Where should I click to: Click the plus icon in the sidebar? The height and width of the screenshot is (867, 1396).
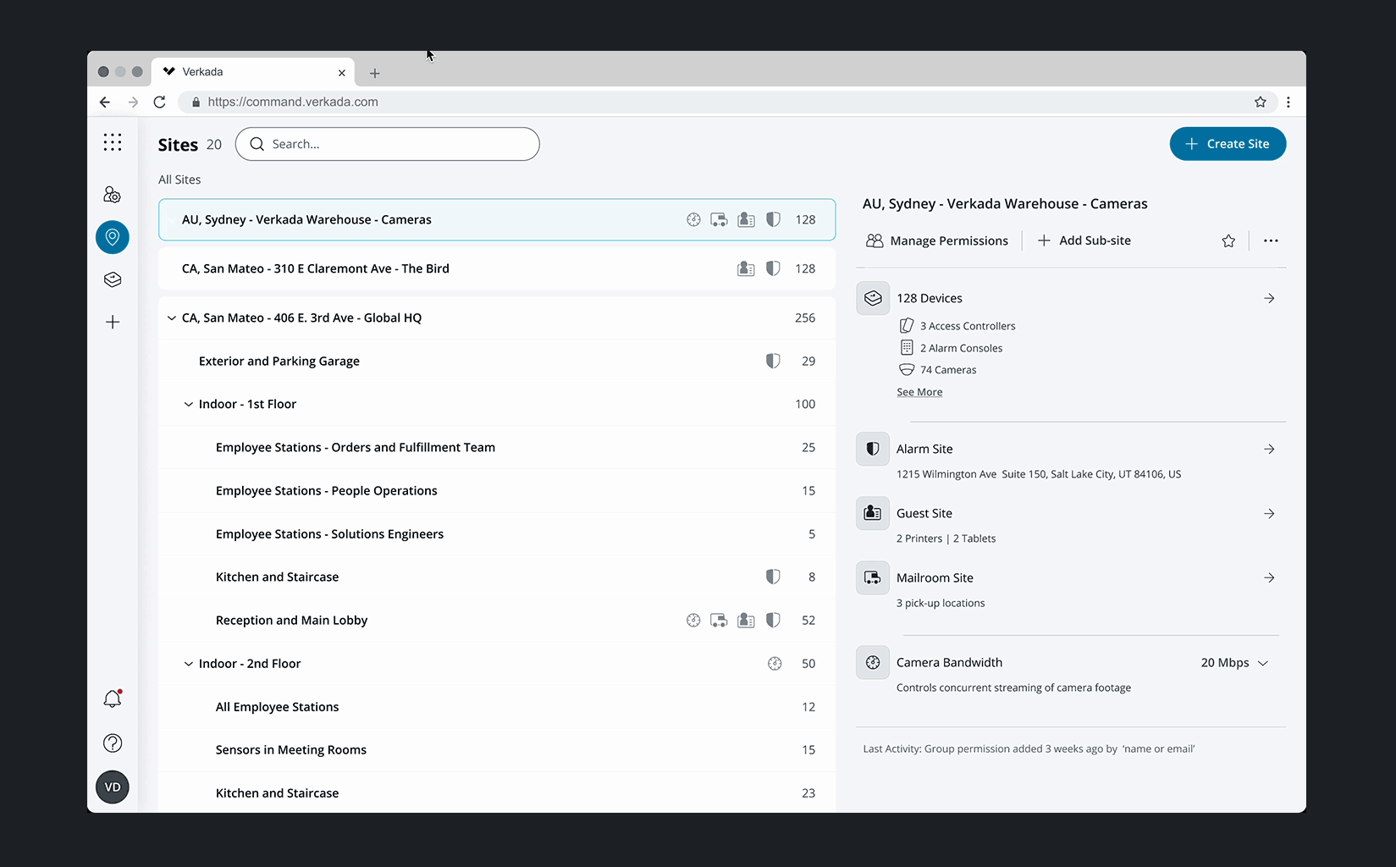[113, 322]
